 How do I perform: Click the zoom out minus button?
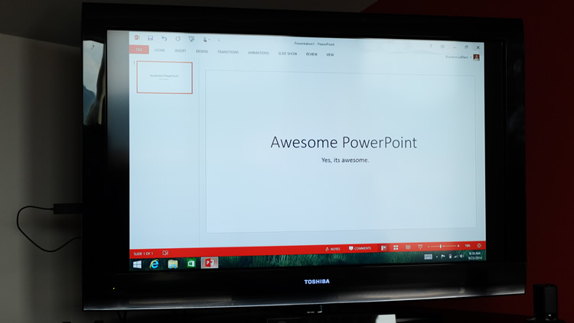click(429, 247)
